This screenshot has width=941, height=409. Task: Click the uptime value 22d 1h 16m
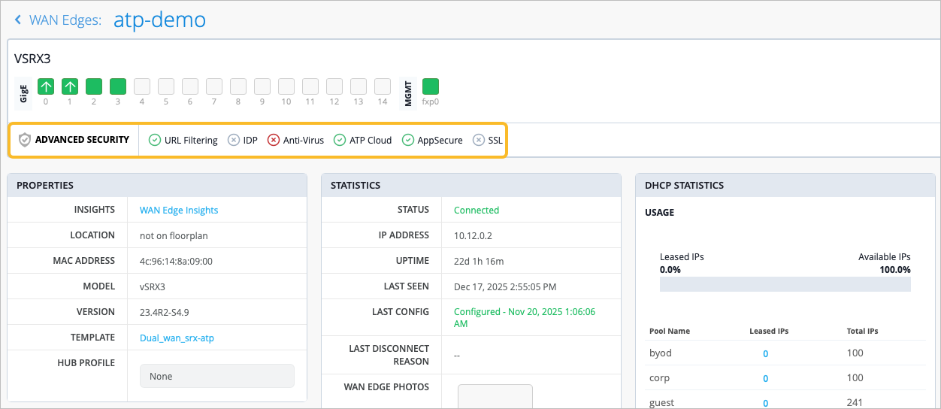pyautogui.click(x=479, y=261)
